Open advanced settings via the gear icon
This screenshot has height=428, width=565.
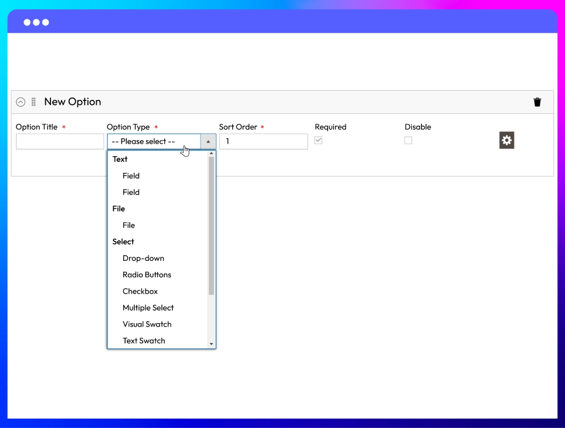506,140
